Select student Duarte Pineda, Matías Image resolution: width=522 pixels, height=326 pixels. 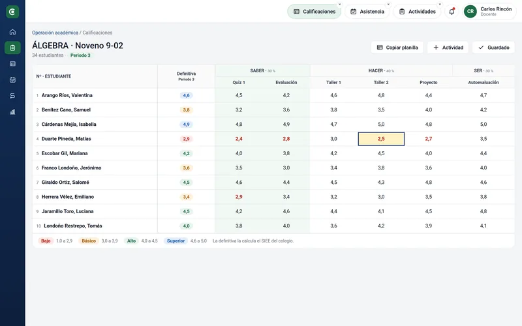pyautogui.click(x=67, y=139)
